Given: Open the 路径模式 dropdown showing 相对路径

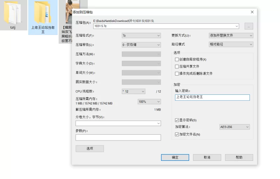Looking at the screenshot, I should pyautogui.click(x=231, y=44).
